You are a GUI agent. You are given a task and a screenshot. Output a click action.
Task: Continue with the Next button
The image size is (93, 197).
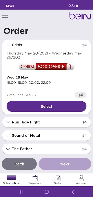[65, 164]
